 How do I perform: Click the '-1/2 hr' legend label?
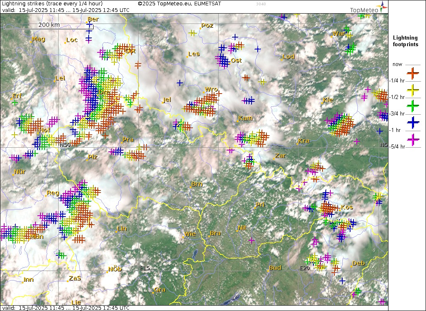coord(397,97)
